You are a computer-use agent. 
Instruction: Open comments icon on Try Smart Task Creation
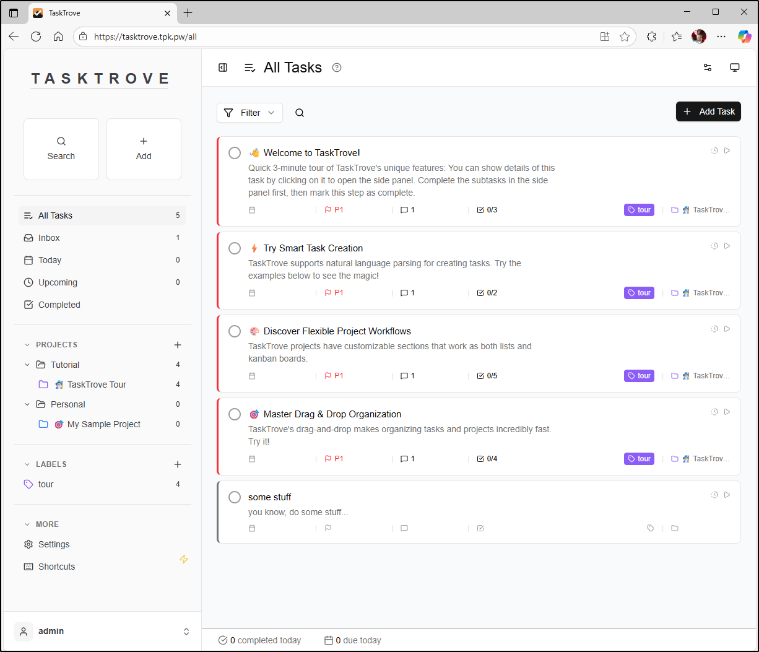[x=407, y=293]
